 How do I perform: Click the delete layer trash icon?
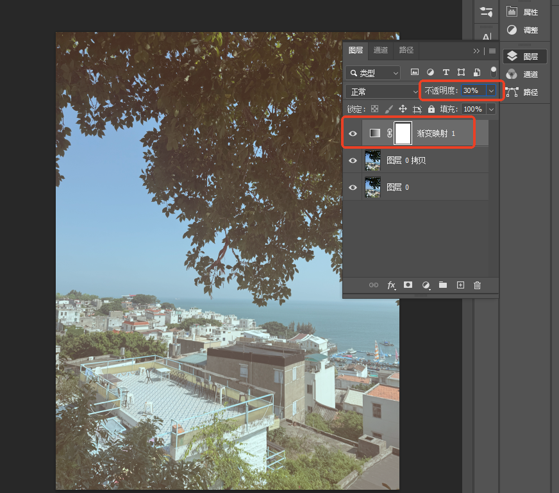477,285
